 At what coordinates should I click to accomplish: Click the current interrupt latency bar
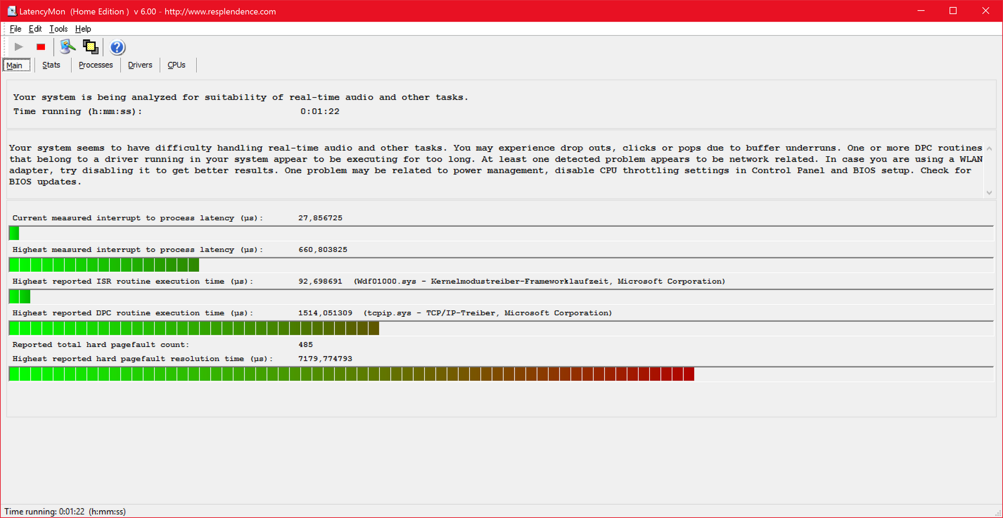click(501, 233)
